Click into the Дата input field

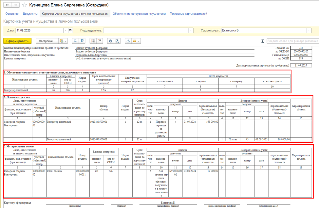point(40,30)
